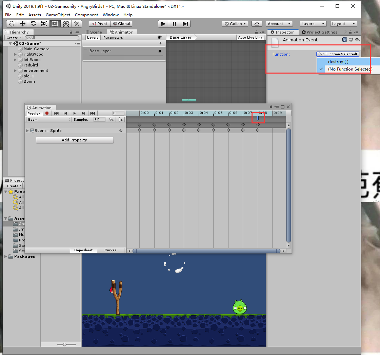Open the cloud services icon
Image resolution: width=380 pixels, height=355 pixels.
tap(257, 24)
